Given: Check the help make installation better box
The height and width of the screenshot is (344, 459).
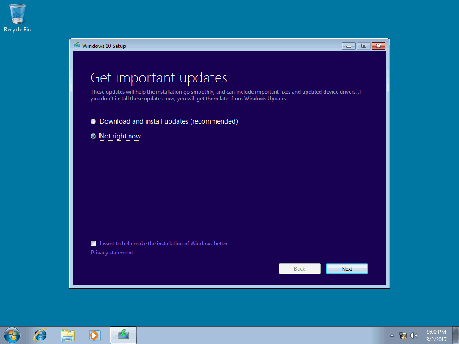Looking at the screenshot, I should click(x=93, y=243).
